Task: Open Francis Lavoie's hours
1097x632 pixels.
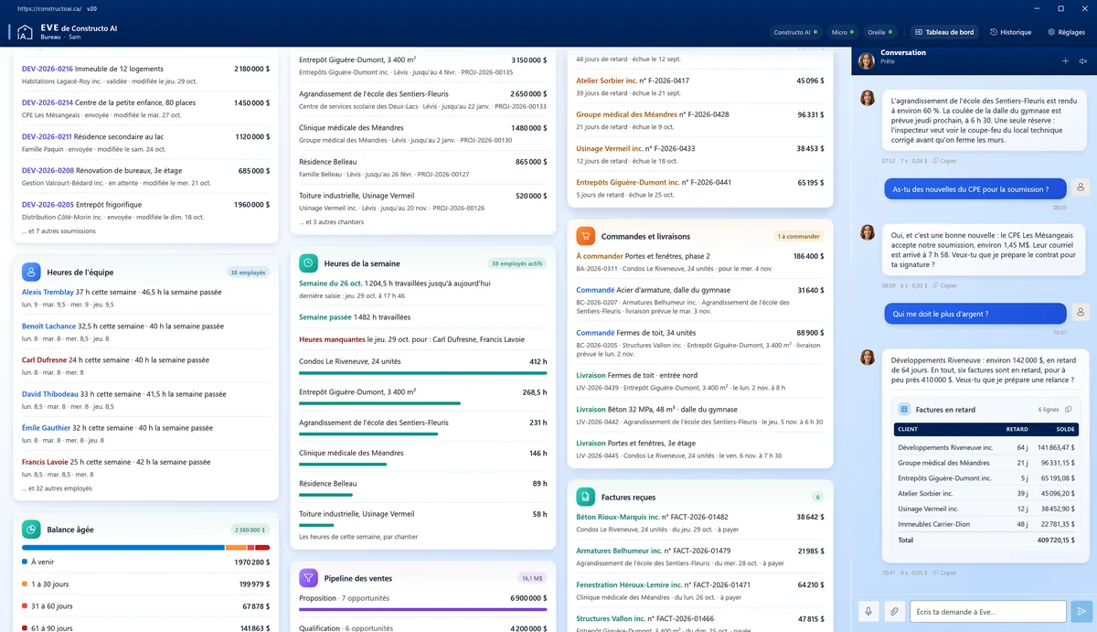Action: [146, 467]
